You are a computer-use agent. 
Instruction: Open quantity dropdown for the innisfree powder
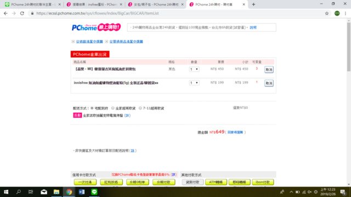click(x=194, y=83)
